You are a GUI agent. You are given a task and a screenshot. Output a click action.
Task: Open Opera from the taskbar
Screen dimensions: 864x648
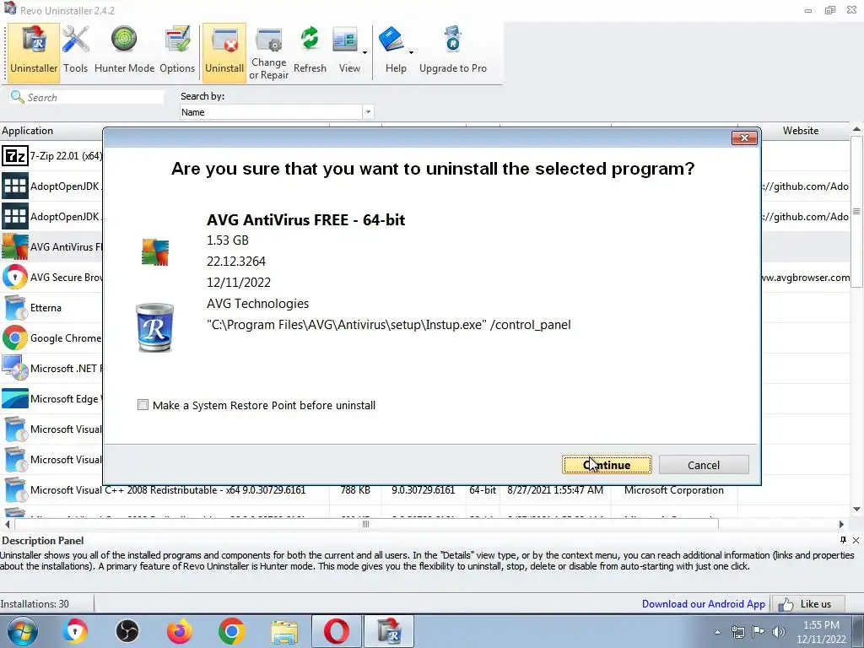336,631
